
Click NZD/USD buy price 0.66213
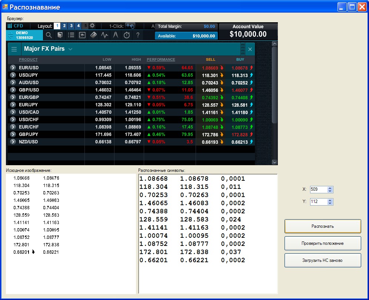[240, 142]
